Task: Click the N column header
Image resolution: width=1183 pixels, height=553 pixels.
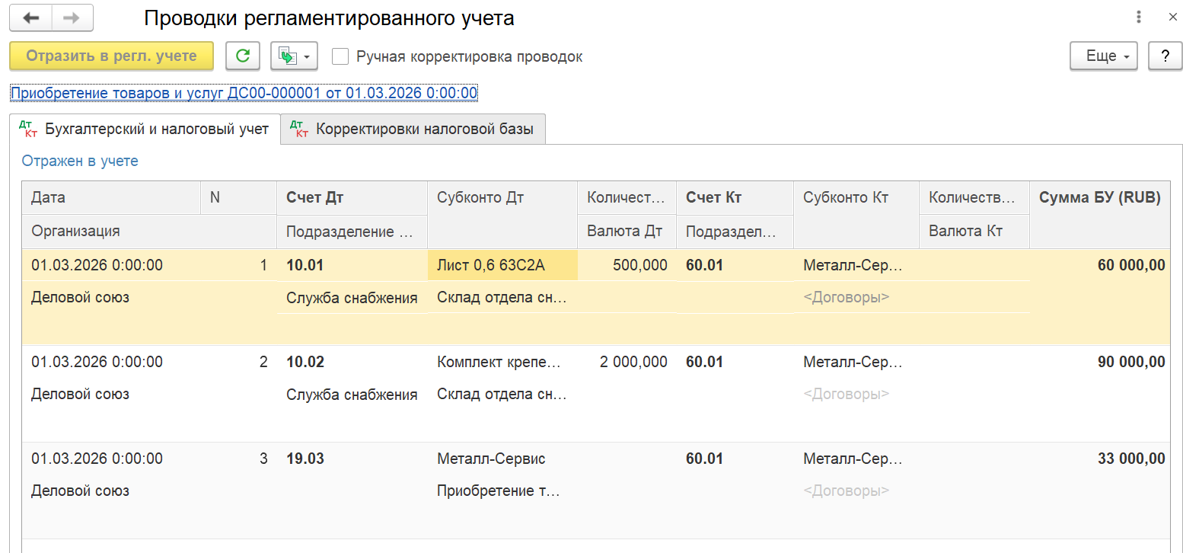Action: click(238, 197)
